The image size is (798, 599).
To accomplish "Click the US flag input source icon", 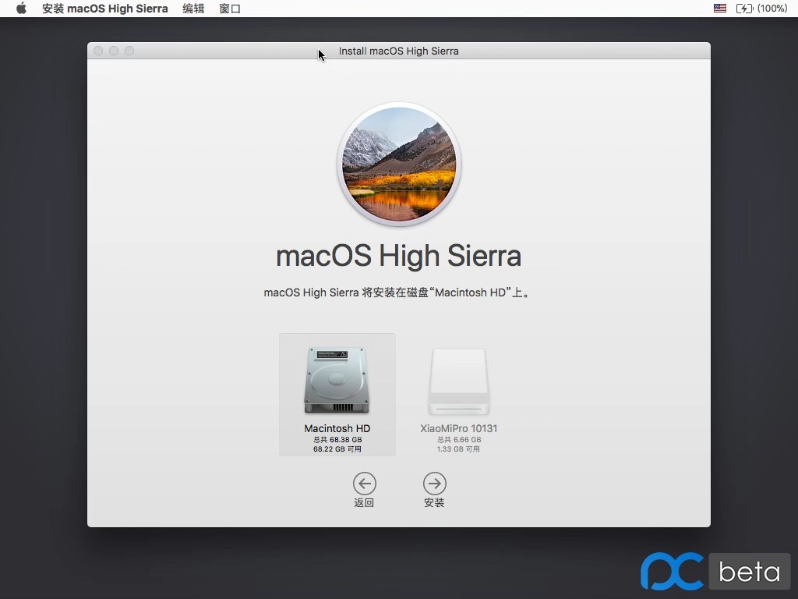I will tap(719, 8).
